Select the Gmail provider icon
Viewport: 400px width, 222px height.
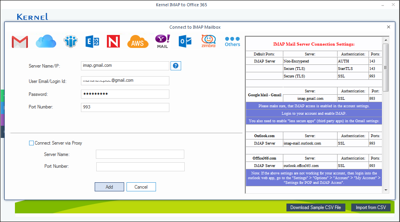20,42
